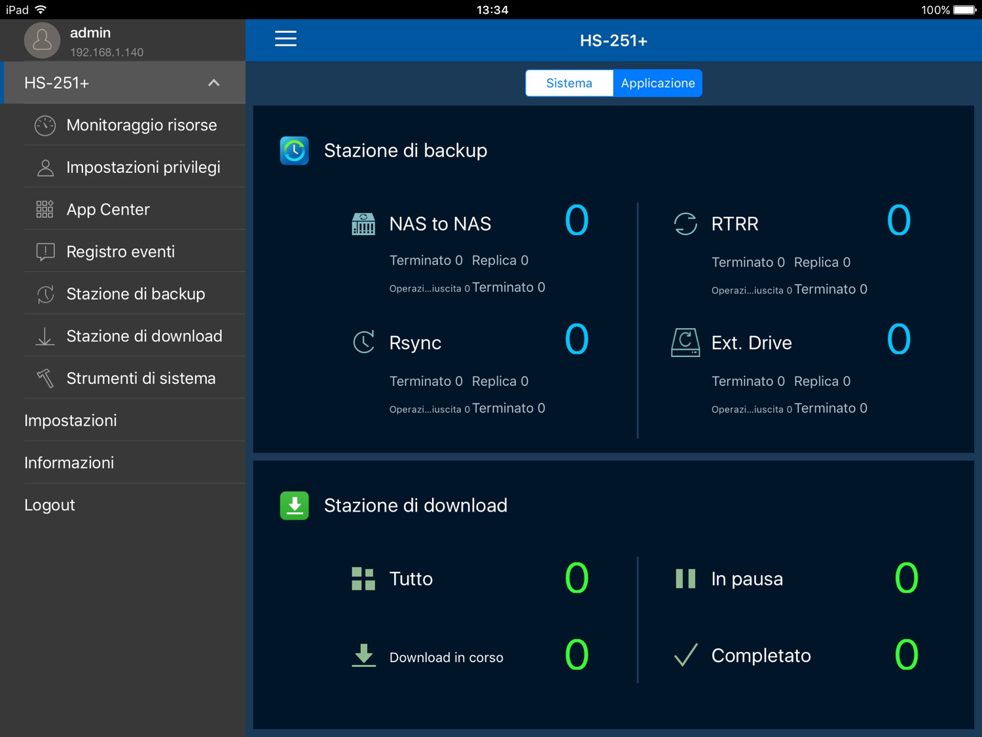Image resolution: width=982 pixels, height=737 pixels.
Task: Tap the RTRR sync icon
Action: tap(685, 224)
